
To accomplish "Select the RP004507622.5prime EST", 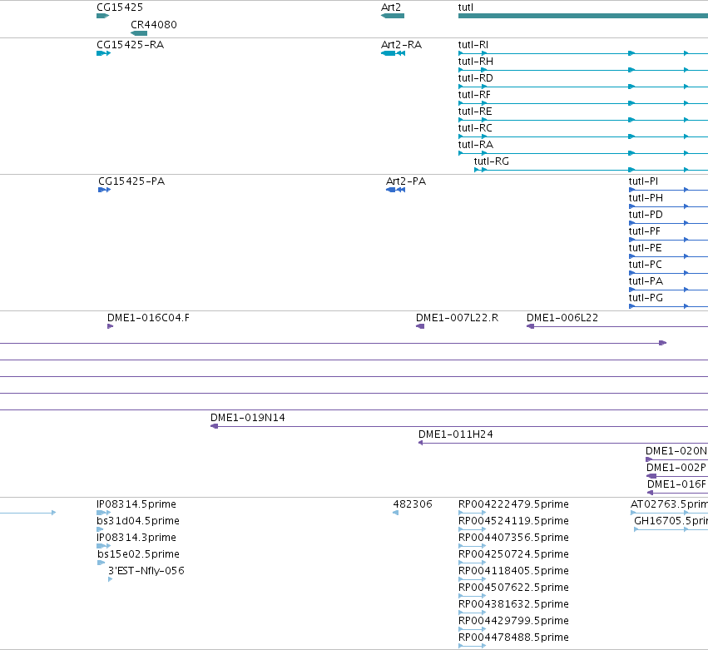I will 473,596.
